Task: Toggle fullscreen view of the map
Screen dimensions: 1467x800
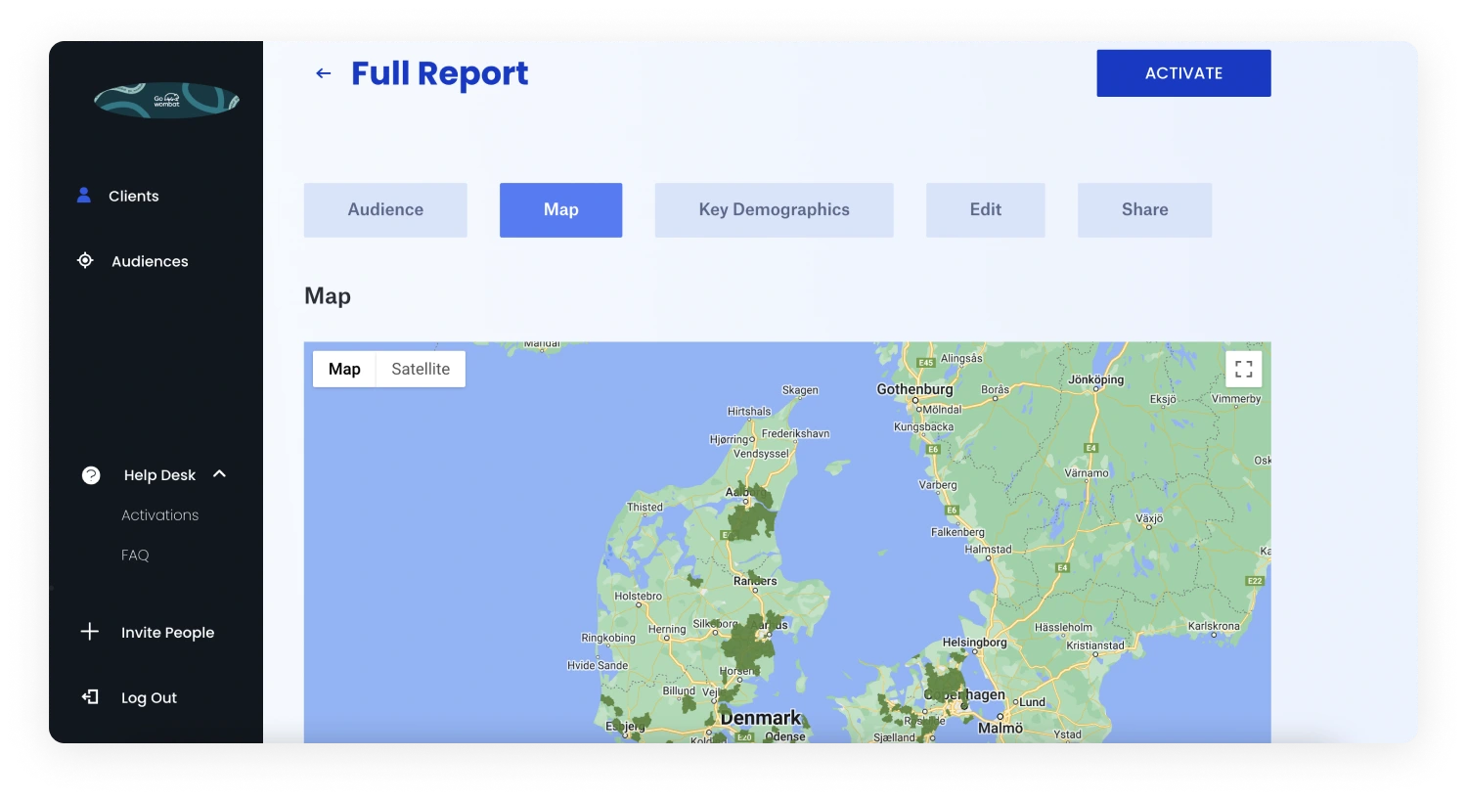Action: [x=1243, y=369]
